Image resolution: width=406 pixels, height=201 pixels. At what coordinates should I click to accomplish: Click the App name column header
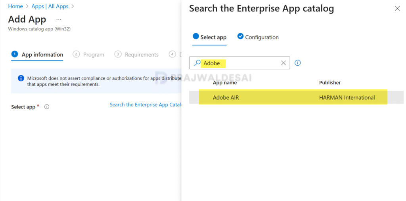pos(225,83)
